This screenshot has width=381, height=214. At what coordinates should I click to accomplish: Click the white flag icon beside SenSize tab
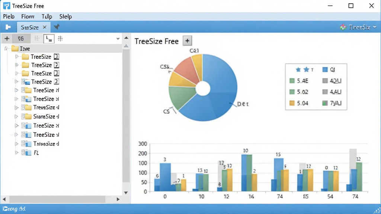point(8,27)
